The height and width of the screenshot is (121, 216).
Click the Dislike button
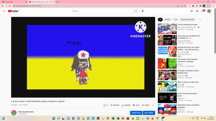point(115,105)
